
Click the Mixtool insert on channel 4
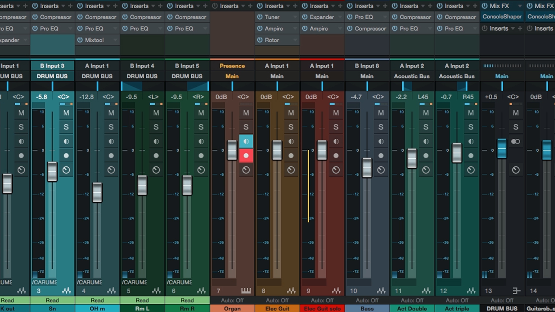coord(97,40)
